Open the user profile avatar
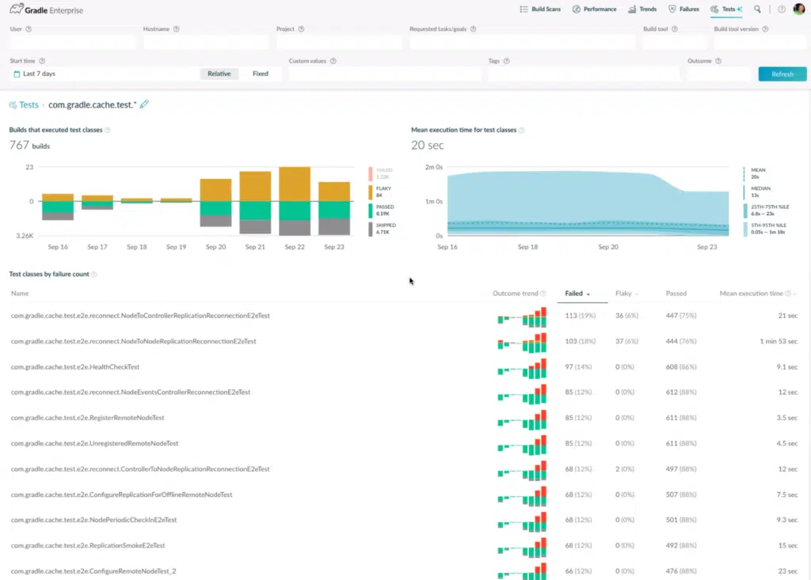This screenshot has width=811, height=580. 799,9
